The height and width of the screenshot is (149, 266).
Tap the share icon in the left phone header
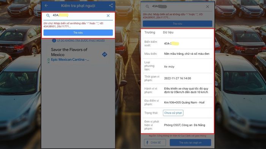pyautogui.click(x=111, y=6)
